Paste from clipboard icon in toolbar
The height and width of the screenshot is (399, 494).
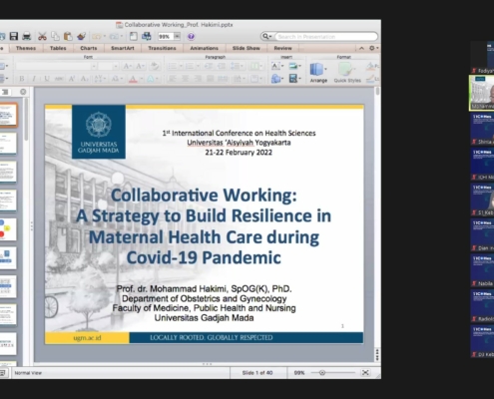coord(68,36)
